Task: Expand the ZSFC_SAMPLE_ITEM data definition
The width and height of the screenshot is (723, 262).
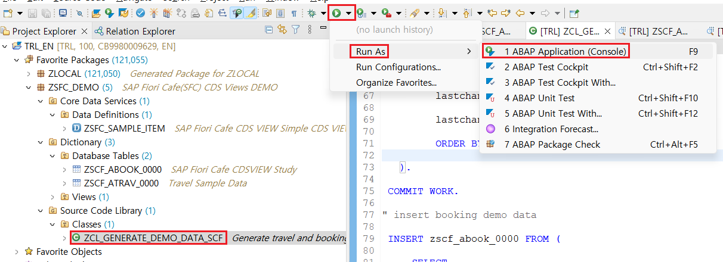Action: (64, 129)
